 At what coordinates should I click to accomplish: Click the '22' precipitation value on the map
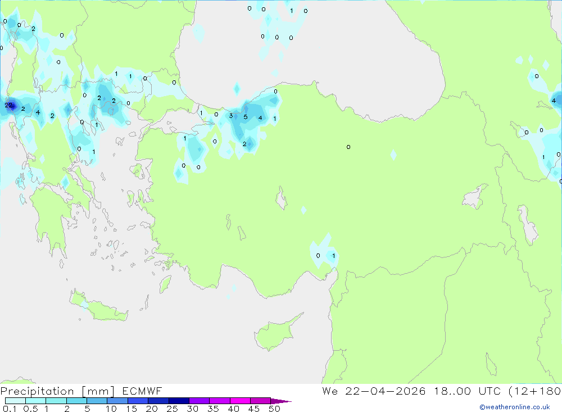[x=8, y=105]
